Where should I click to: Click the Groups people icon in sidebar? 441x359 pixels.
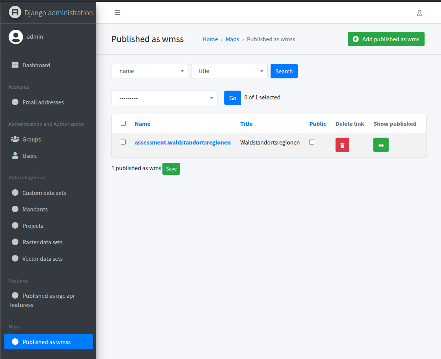tap(15, 139)
